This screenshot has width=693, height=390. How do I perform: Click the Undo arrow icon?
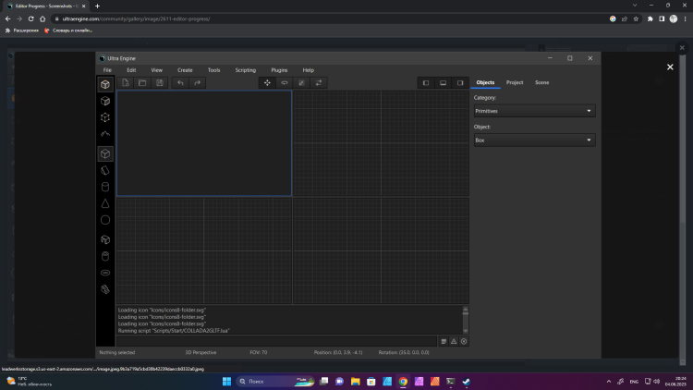pyautogui.click(x=180, y=83)
